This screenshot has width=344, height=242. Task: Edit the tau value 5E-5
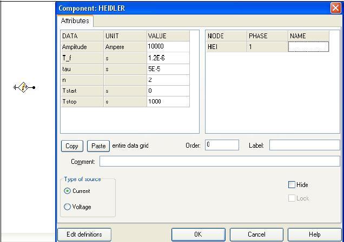click(168, 70)
